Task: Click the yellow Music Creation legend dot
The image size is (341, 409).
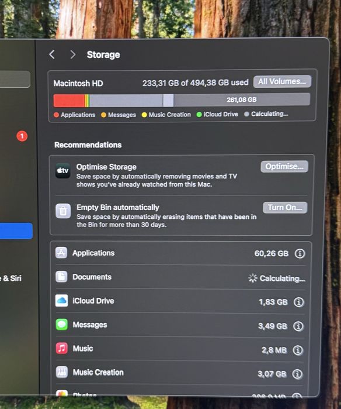Action: coord(144,115)
